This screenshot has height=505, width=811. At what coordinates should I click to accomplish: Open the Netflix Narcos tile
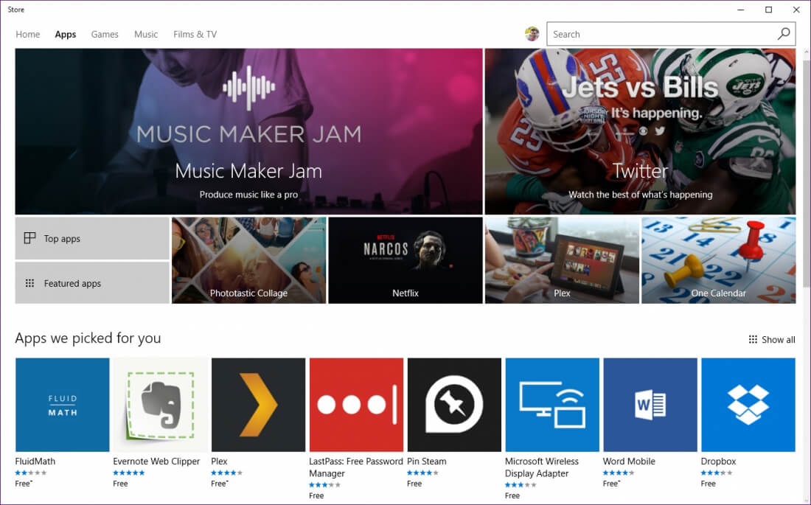405,260
